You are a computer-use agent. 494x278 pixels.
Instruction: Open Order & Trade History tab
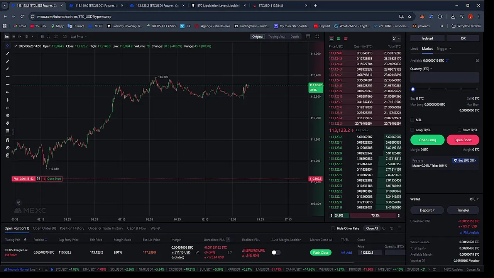106,228
